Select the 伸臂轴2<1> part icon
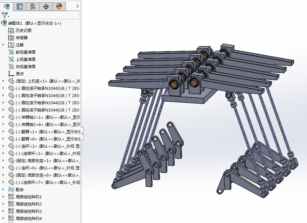 (x=12, y=117)
